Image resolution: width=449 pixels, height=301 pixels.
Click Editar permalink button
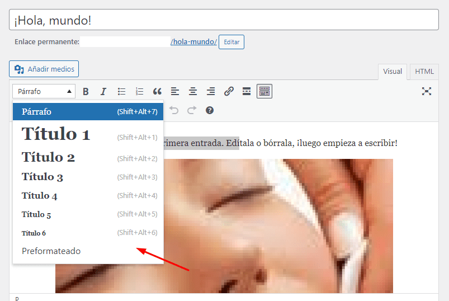[x=231, y=42]
